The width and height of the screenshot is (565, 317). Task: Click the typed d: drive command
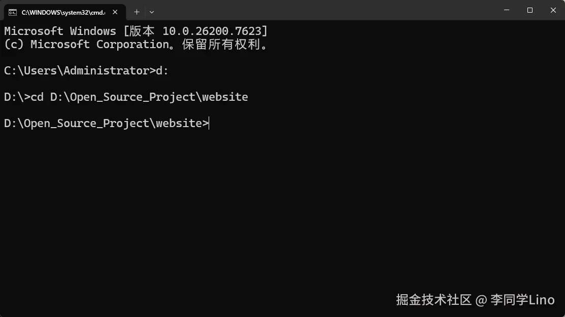click(x=162, y=70)
